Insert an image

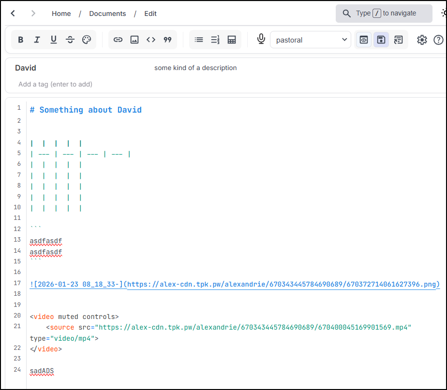[134, 40]
